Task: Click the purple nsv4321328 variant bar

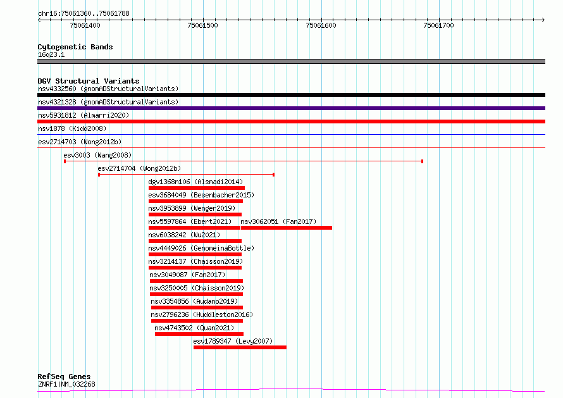Action: pyautogui.click(x=291, y=108)
